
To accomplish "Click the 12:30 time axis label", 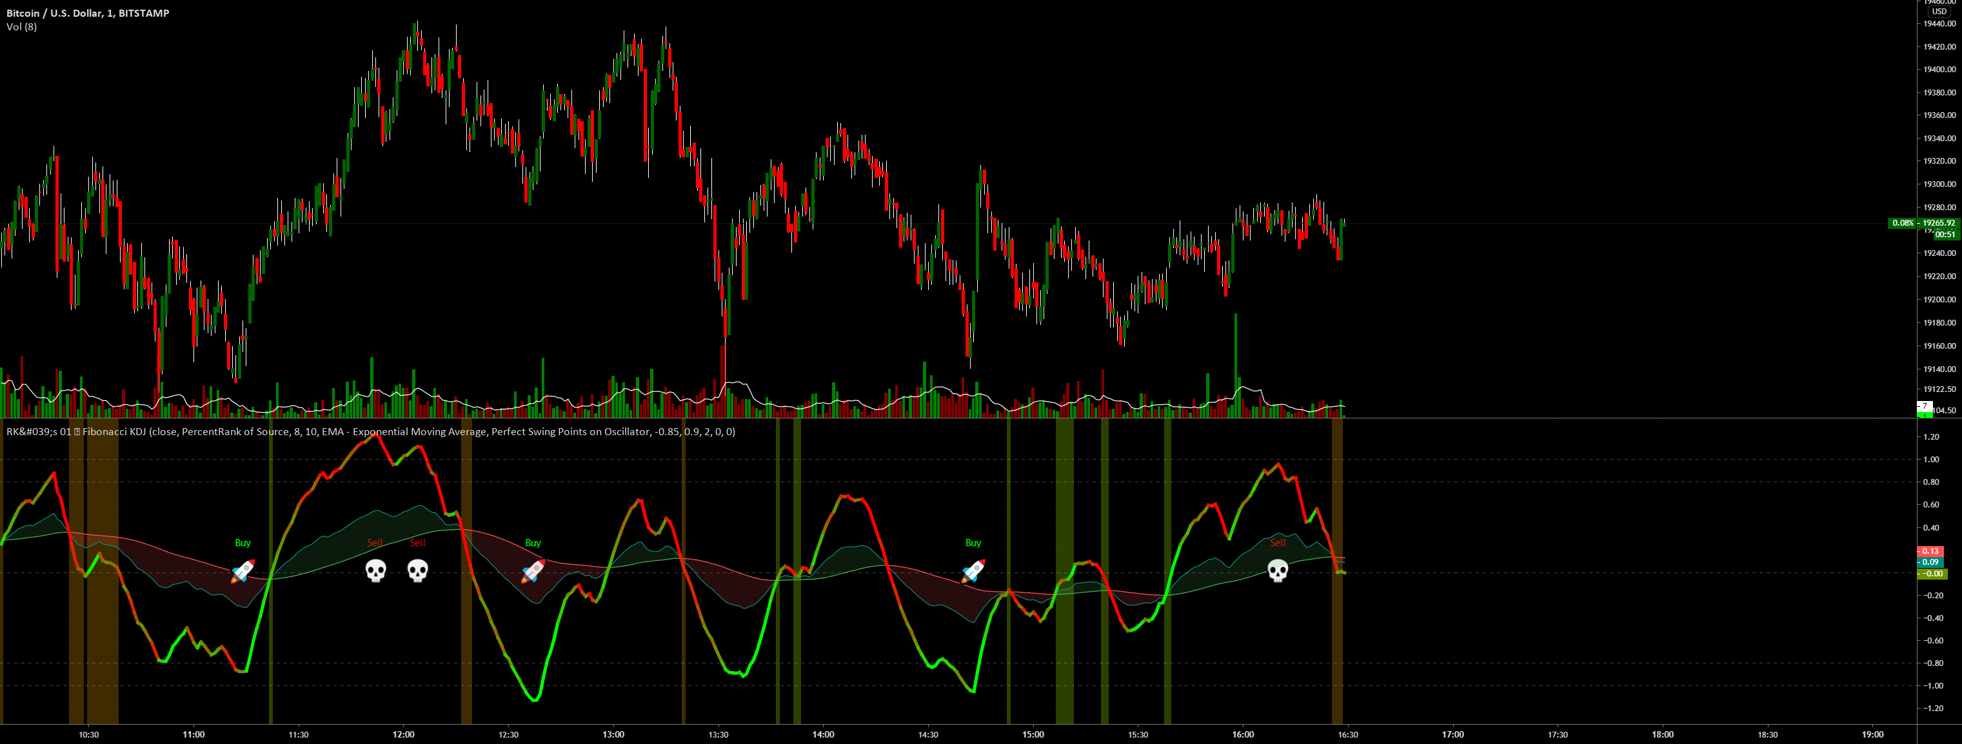I will pos(508,735).
